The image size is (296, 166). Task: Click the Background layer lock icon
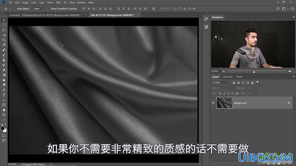(289, 103)
